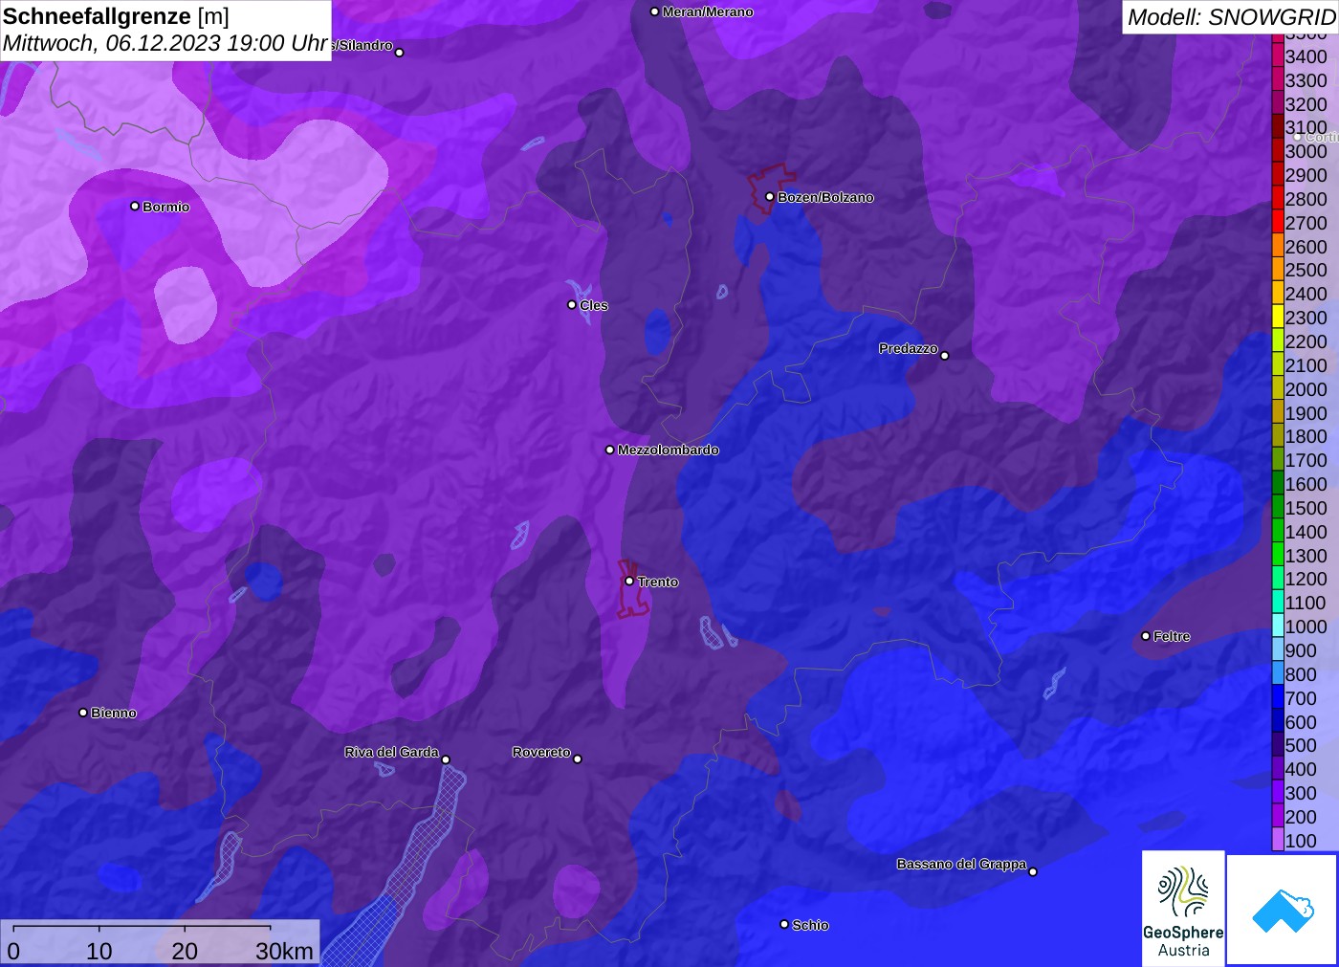Click the Modell: SNOWGRID label
This screenshot has width=1339, height=967.
[1231, 17]
